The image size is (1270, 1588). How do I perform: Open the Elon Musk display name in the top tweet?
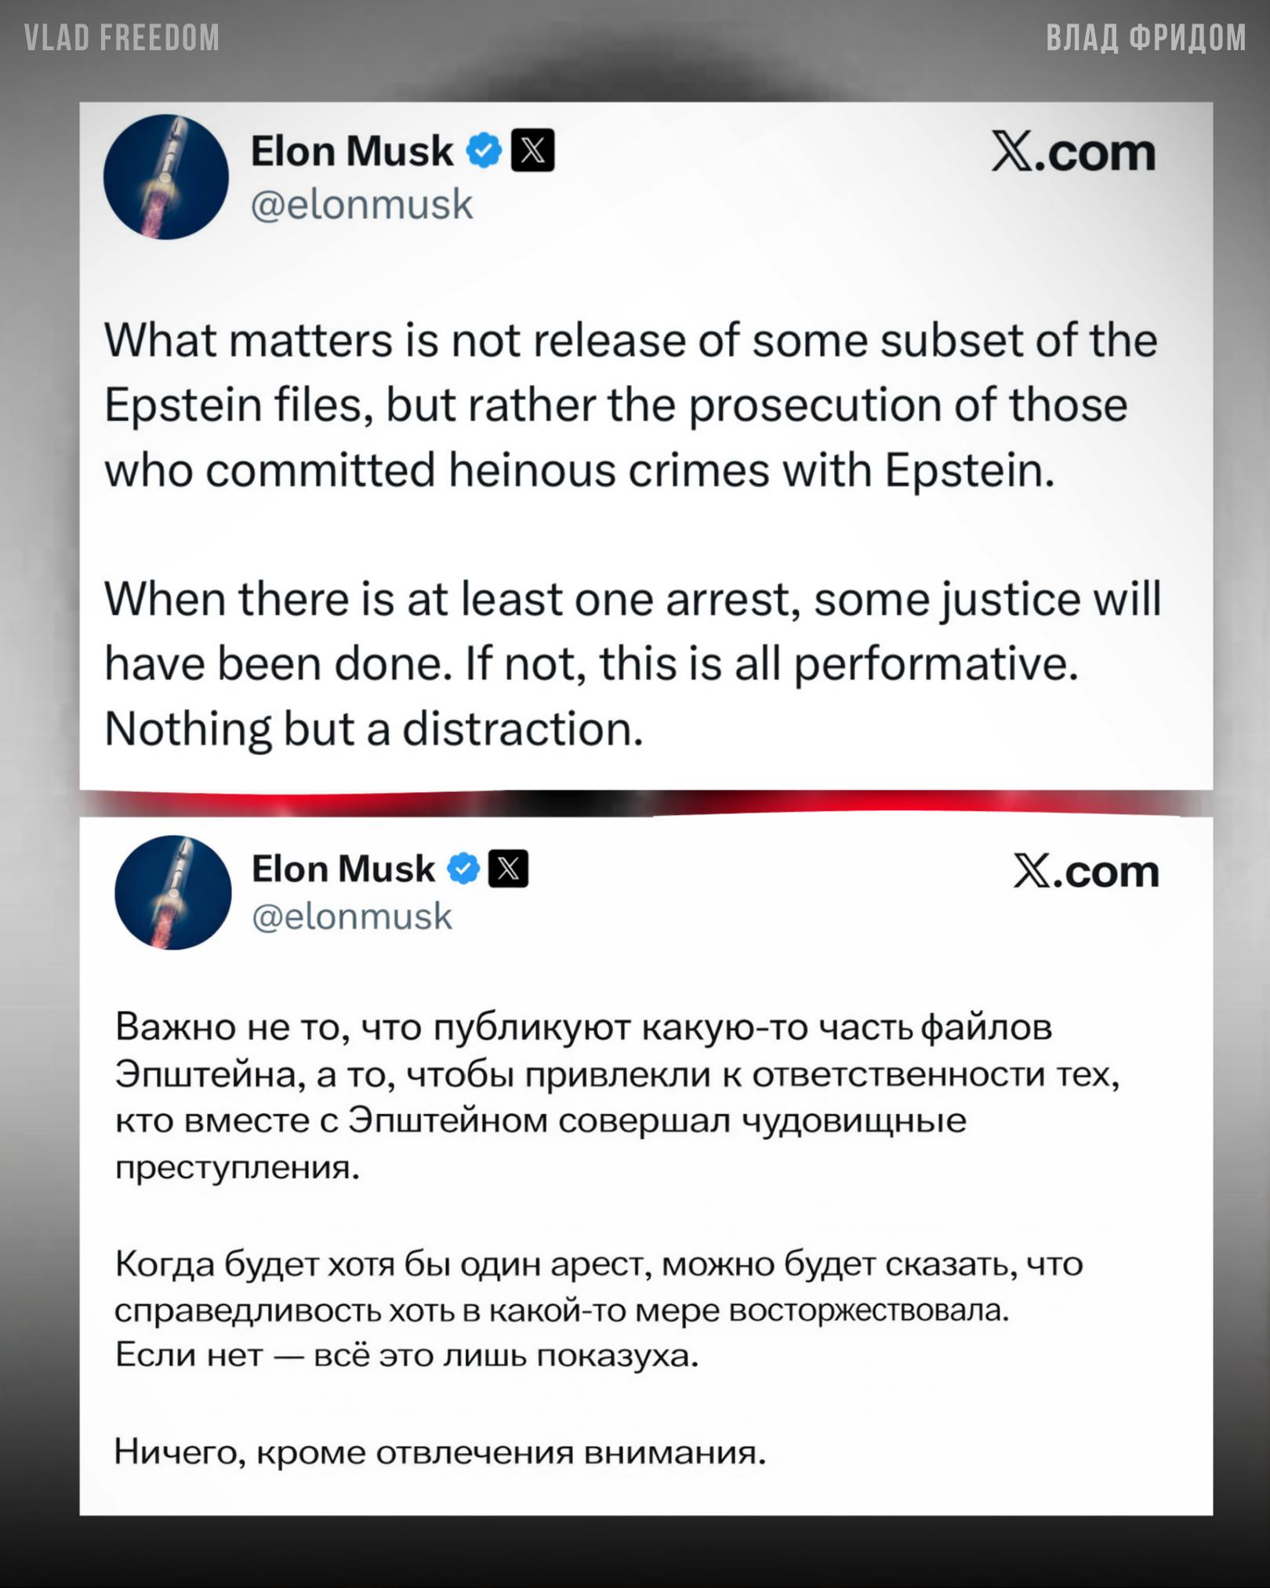352,151
